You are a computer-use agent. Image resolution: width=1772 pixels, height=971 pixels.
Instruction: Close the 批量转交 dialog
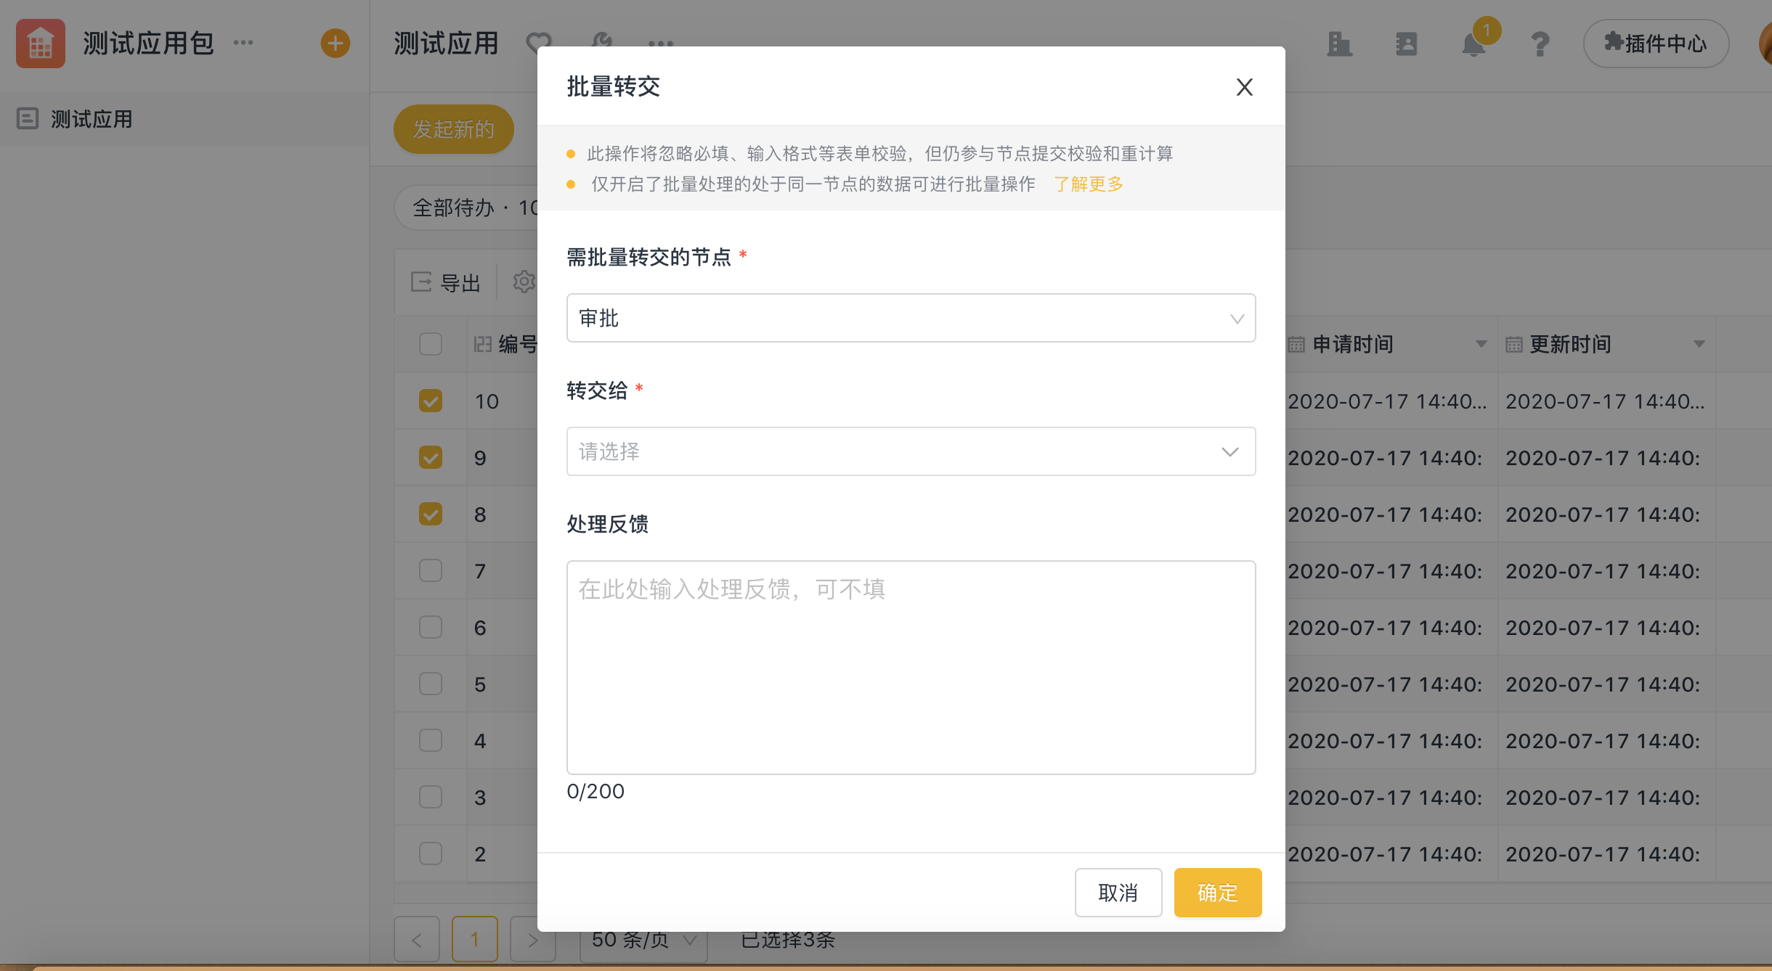click(1244, 87)
